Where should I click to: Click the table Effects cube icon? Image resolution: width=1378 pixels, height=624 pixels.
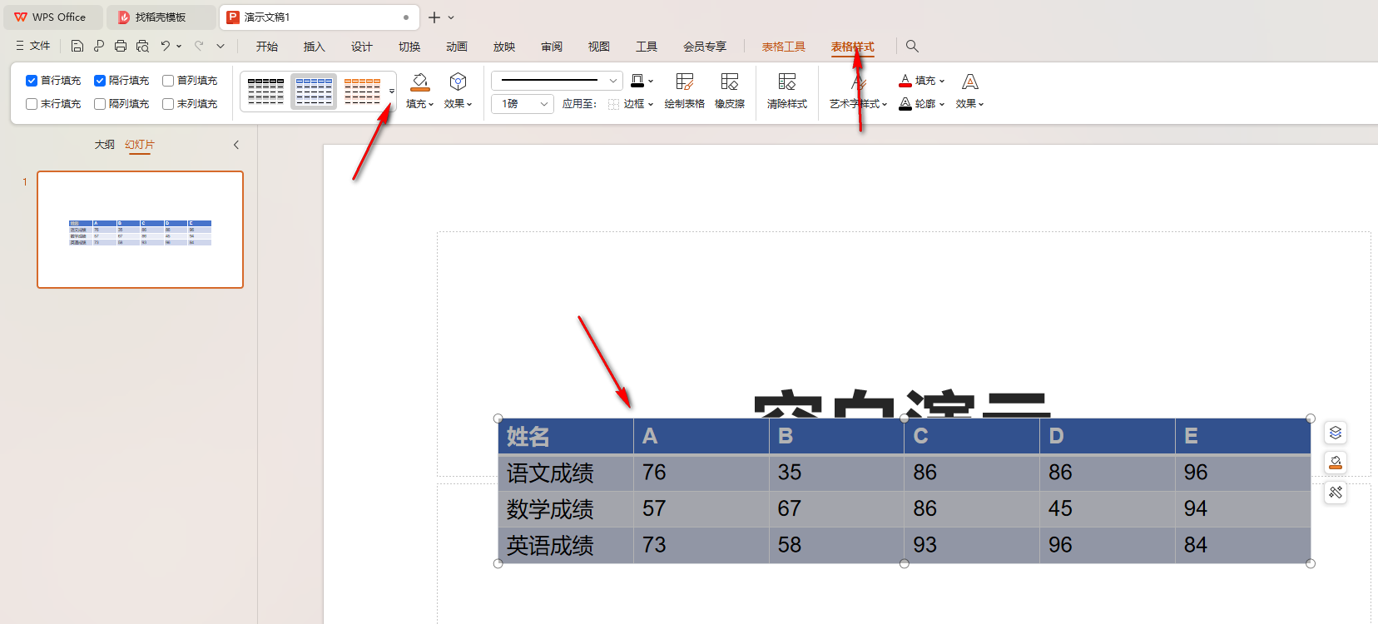click(x=458, y=82)
